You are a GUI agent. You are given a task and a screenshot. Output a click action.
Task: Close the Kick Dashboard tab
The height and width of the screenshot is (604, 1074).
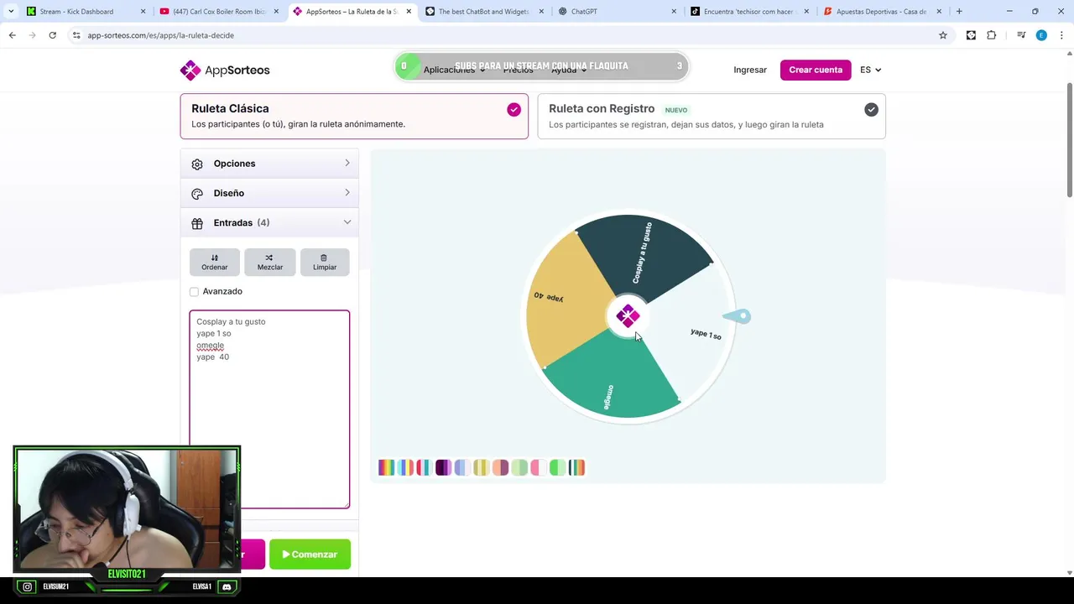[143, 12]
